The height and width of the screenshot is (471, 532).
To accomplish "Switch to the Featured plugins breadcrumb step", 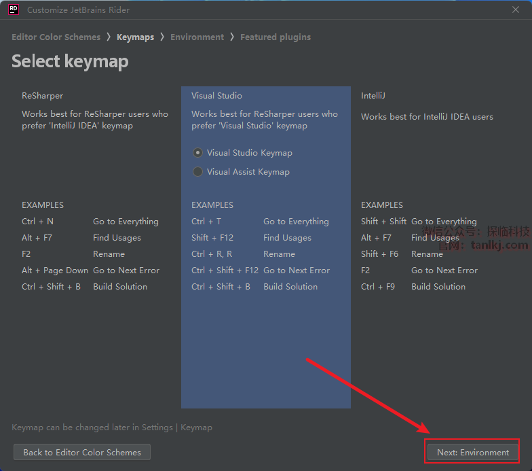I will pos(275,37).
